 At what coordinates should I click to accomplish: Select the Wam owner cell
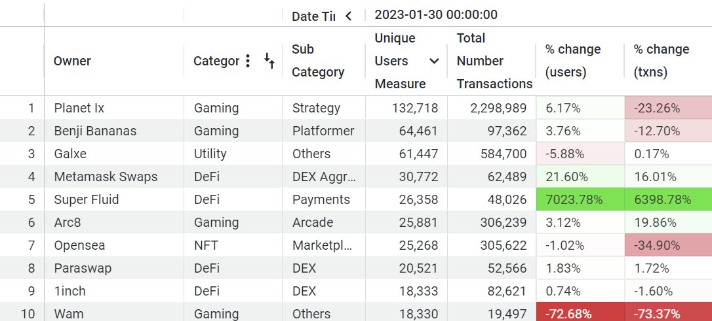click(114, 313)
